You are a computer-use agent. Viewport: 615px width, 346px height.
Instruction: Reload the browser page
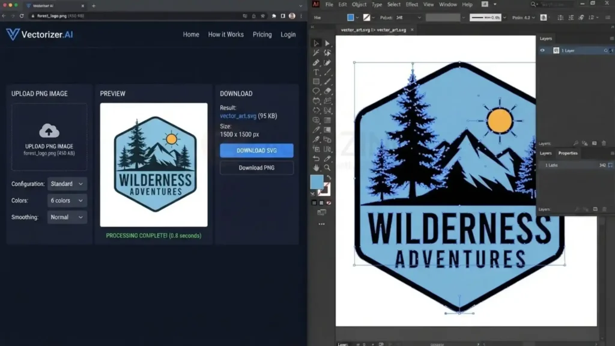tap(22, 16)
